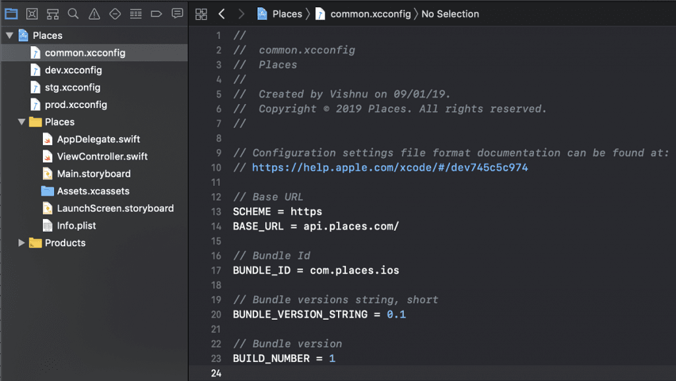Click the '// Base URL' comment

tap(268, 196)
